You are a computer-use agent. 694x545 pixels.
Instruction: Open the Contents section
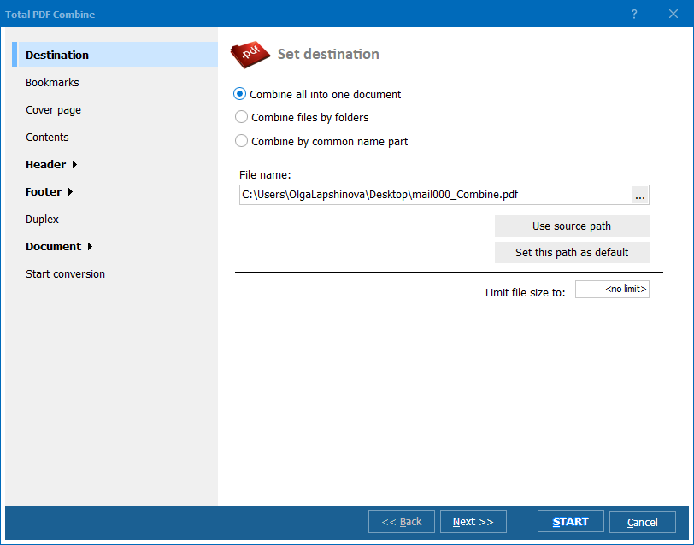point(47,138)
